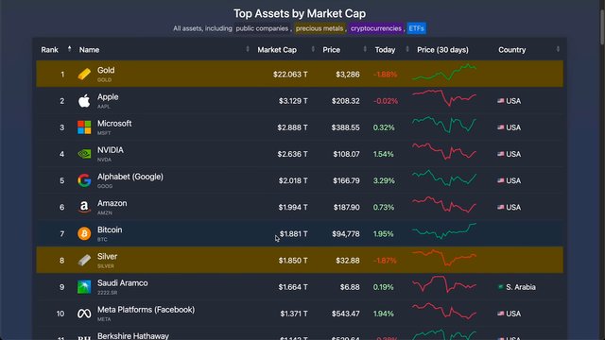Sort by Market Cap column arrow

(x=313, y=49)
